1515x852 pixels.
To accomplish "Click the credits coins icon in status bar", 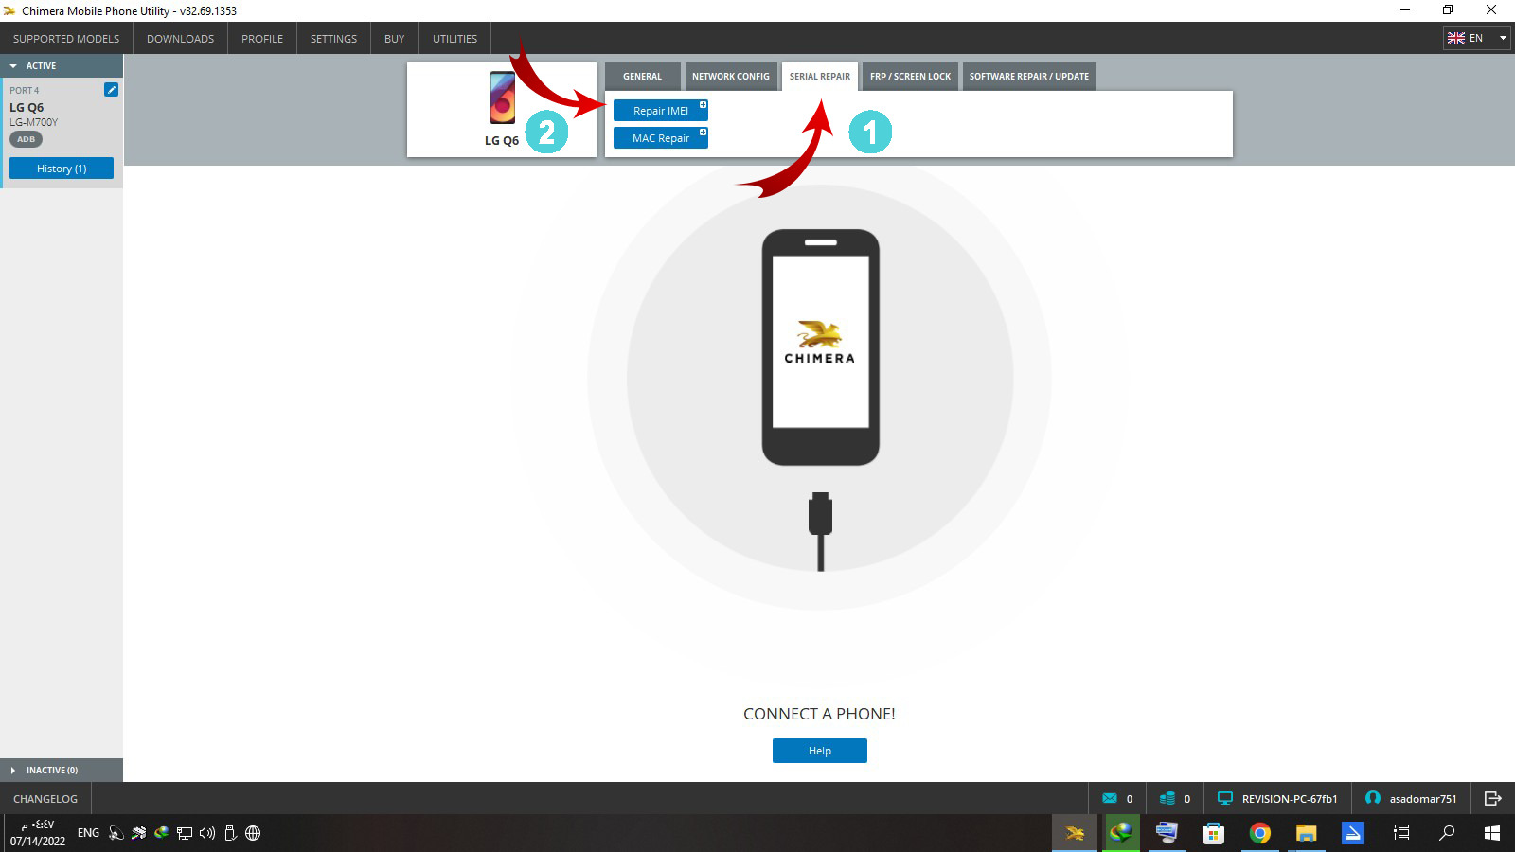I will click(1167, 798).
